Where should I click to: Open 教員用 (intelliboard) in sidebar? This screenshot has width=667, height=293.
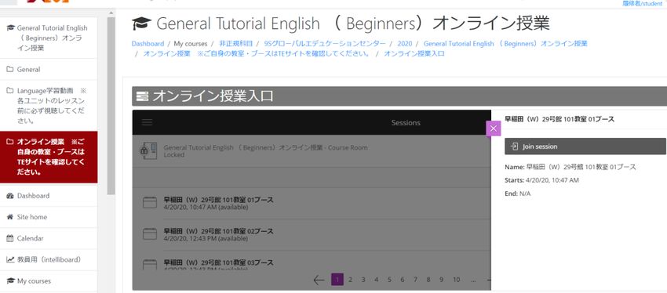(x=49, y=259)
